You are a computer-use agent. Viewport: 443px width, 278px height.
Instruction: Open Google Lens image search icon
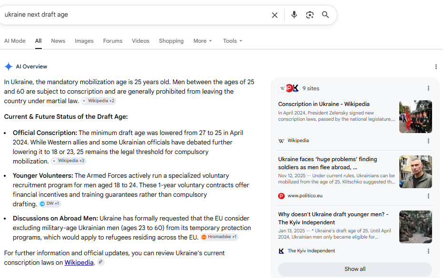click(x=310, y=15)
